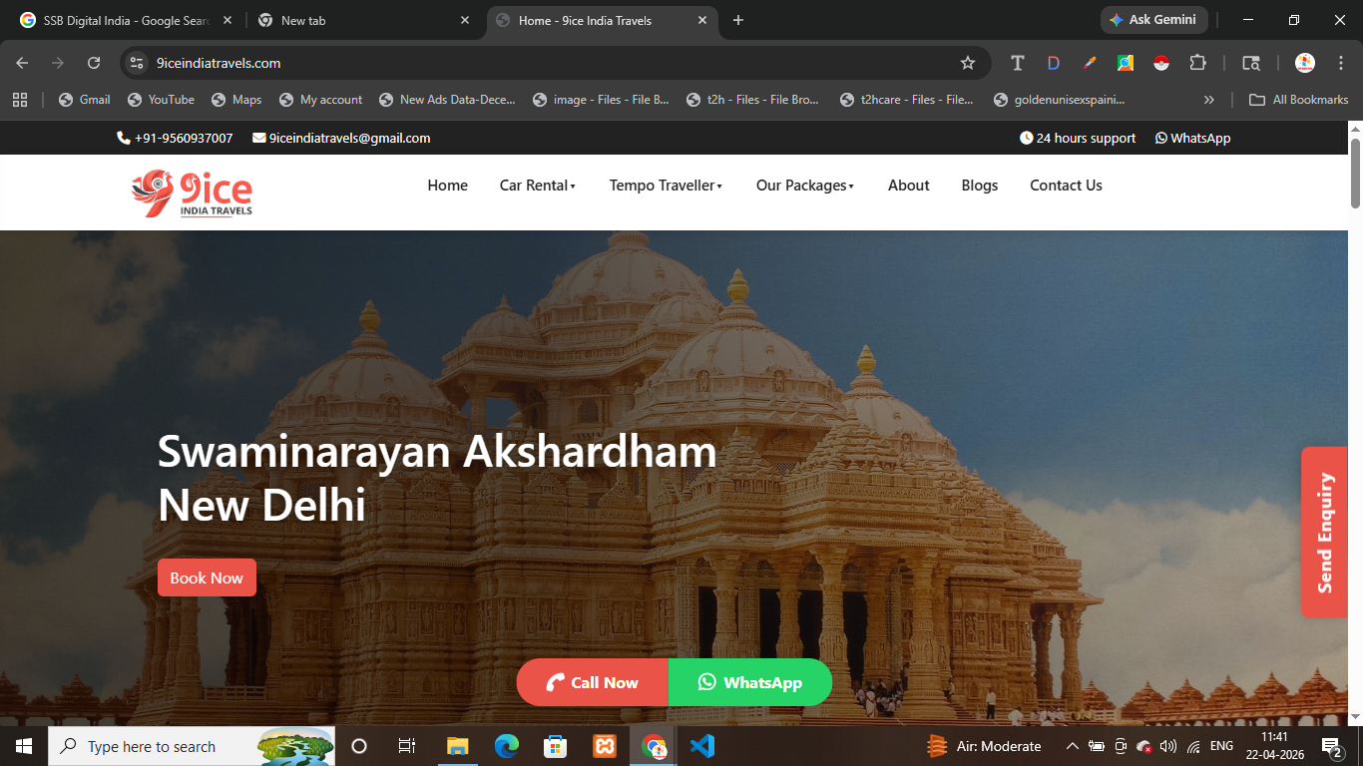
Task: Open Chrome three-dot menu
Action: coord(1340,63)
